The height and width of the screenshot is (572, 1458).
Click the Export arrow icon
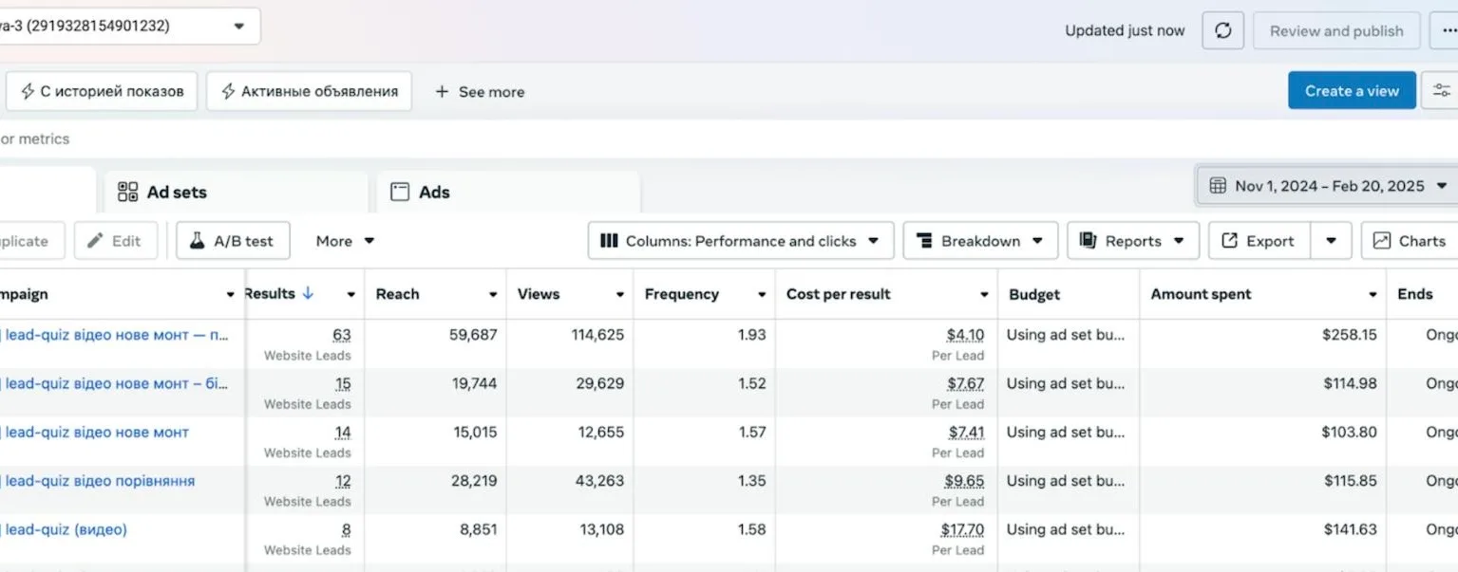(1229, 241)
